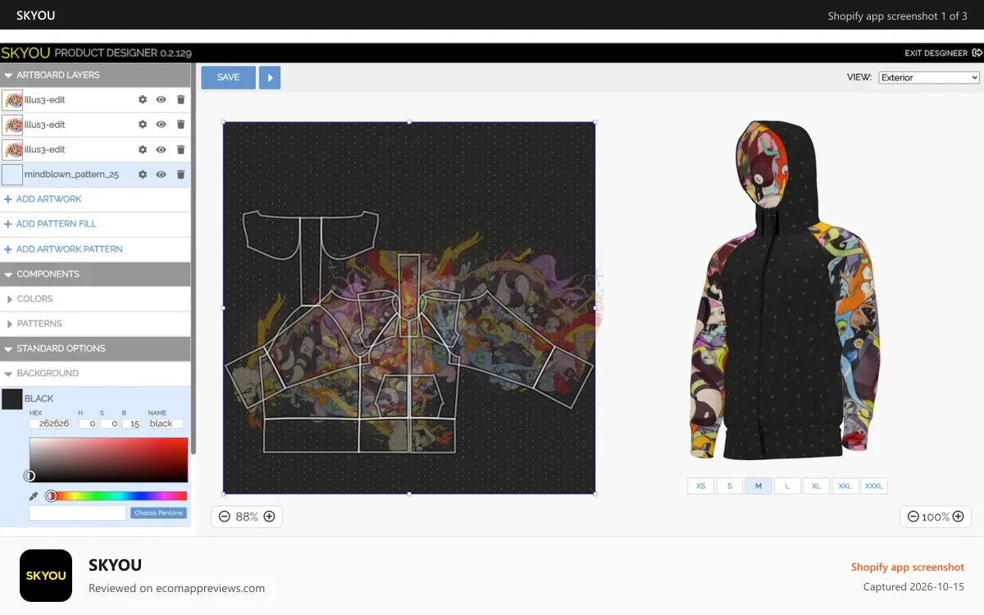Select size XL
This screenshot has width=984, height=615.
point(816,486)
